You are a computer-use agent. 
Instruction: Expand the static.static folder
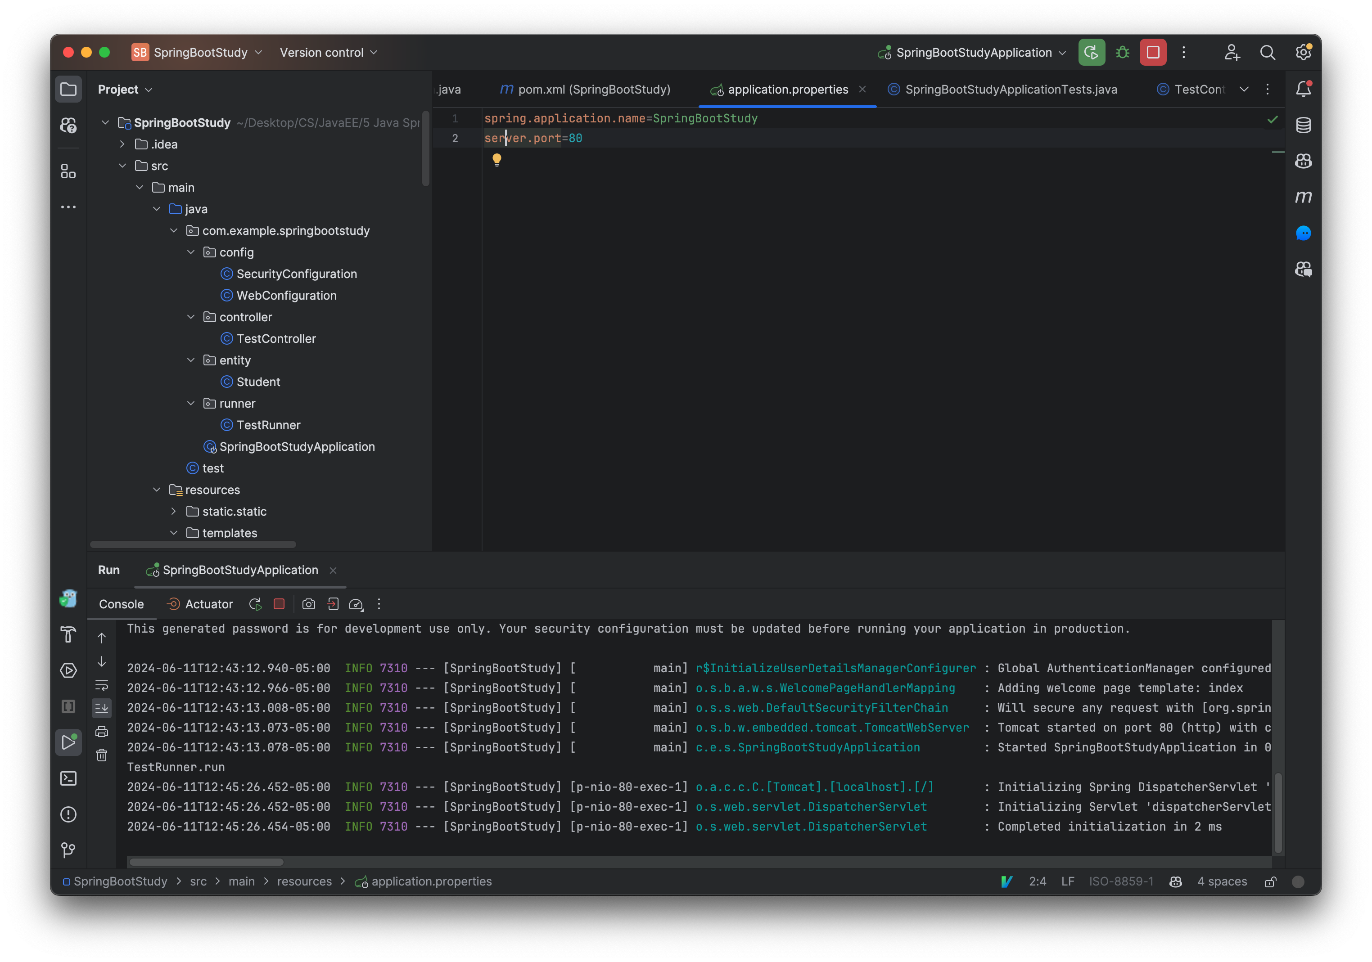(x=173, y=512)
